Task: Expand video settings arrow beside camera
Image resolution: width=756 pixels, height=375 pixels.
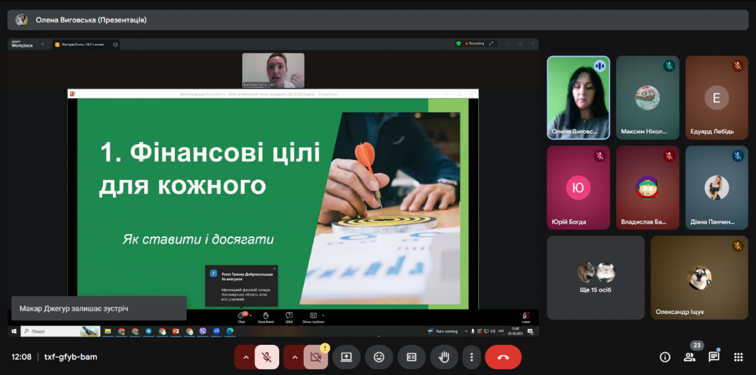Action: coord(294,357)
